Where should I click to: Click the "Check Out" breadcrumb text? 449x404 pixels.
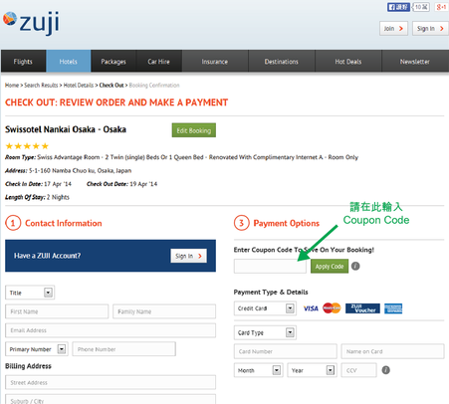112,86
